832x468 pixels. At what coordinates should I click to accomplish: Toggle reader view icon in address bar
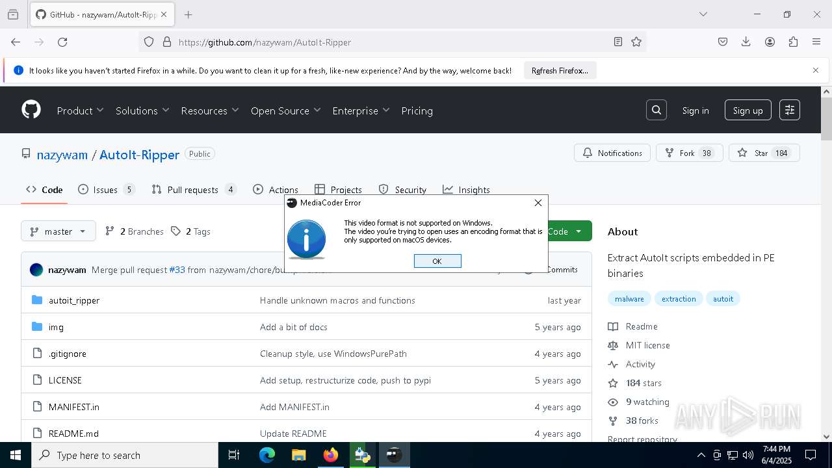coord(618,42)
